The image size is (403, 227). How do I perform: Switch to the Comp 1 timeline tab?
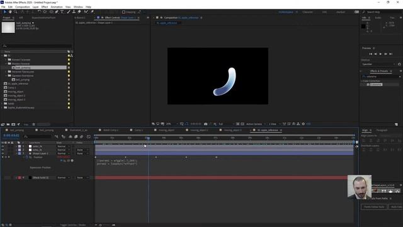click(x=139, y=130)
